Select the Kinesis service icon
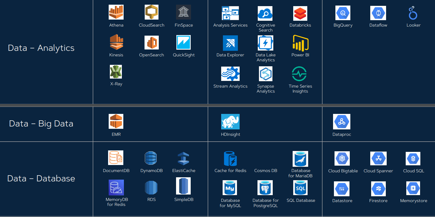Screen dimensions: 435x217 pyautogui.click(x=116, y=42)
